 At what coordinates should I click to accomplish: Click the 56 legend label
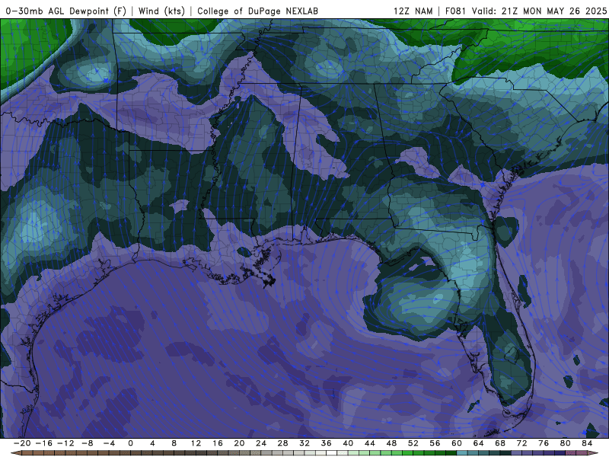(435, 443)
